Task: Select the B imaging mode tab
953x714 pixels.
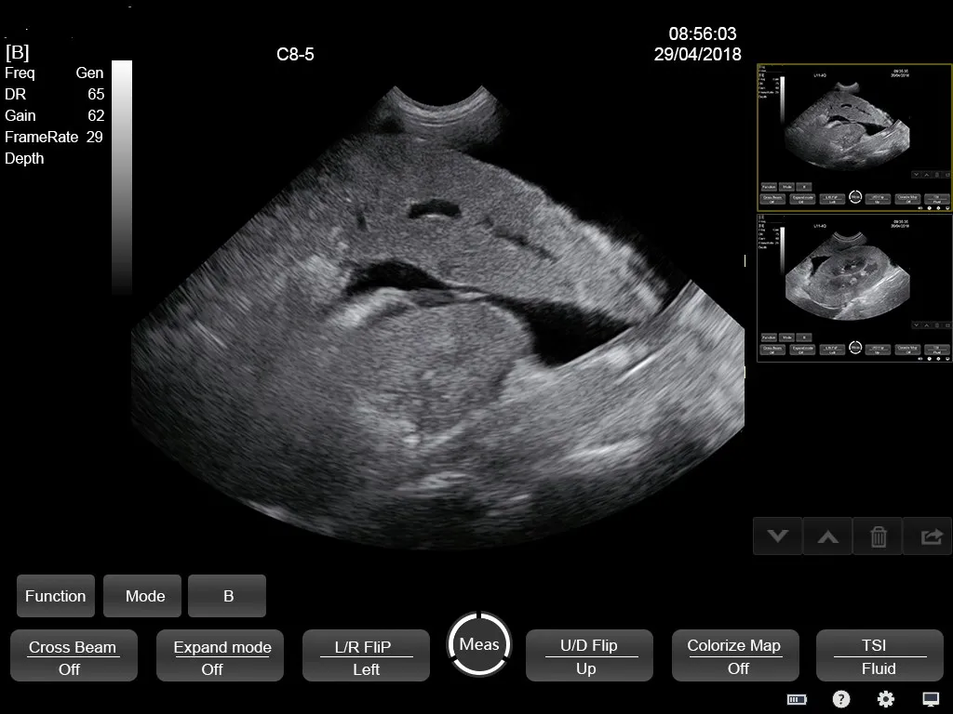Action: pos(227,596)
